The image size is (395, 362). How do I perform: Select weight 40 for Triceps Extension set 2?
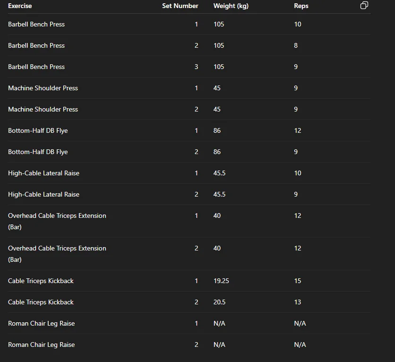click(217, 248)
